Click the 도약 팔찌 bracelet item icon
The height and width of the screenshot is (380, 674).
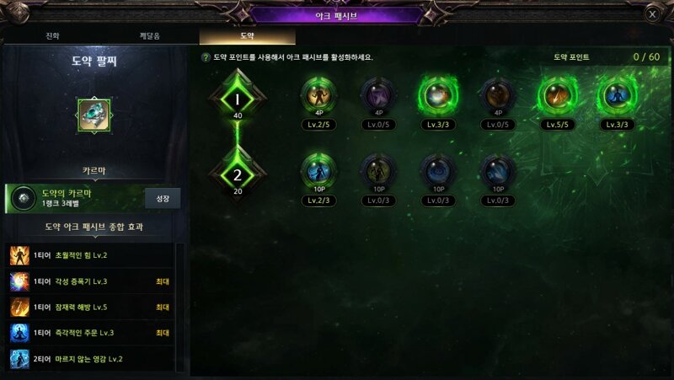pos(94,115)
